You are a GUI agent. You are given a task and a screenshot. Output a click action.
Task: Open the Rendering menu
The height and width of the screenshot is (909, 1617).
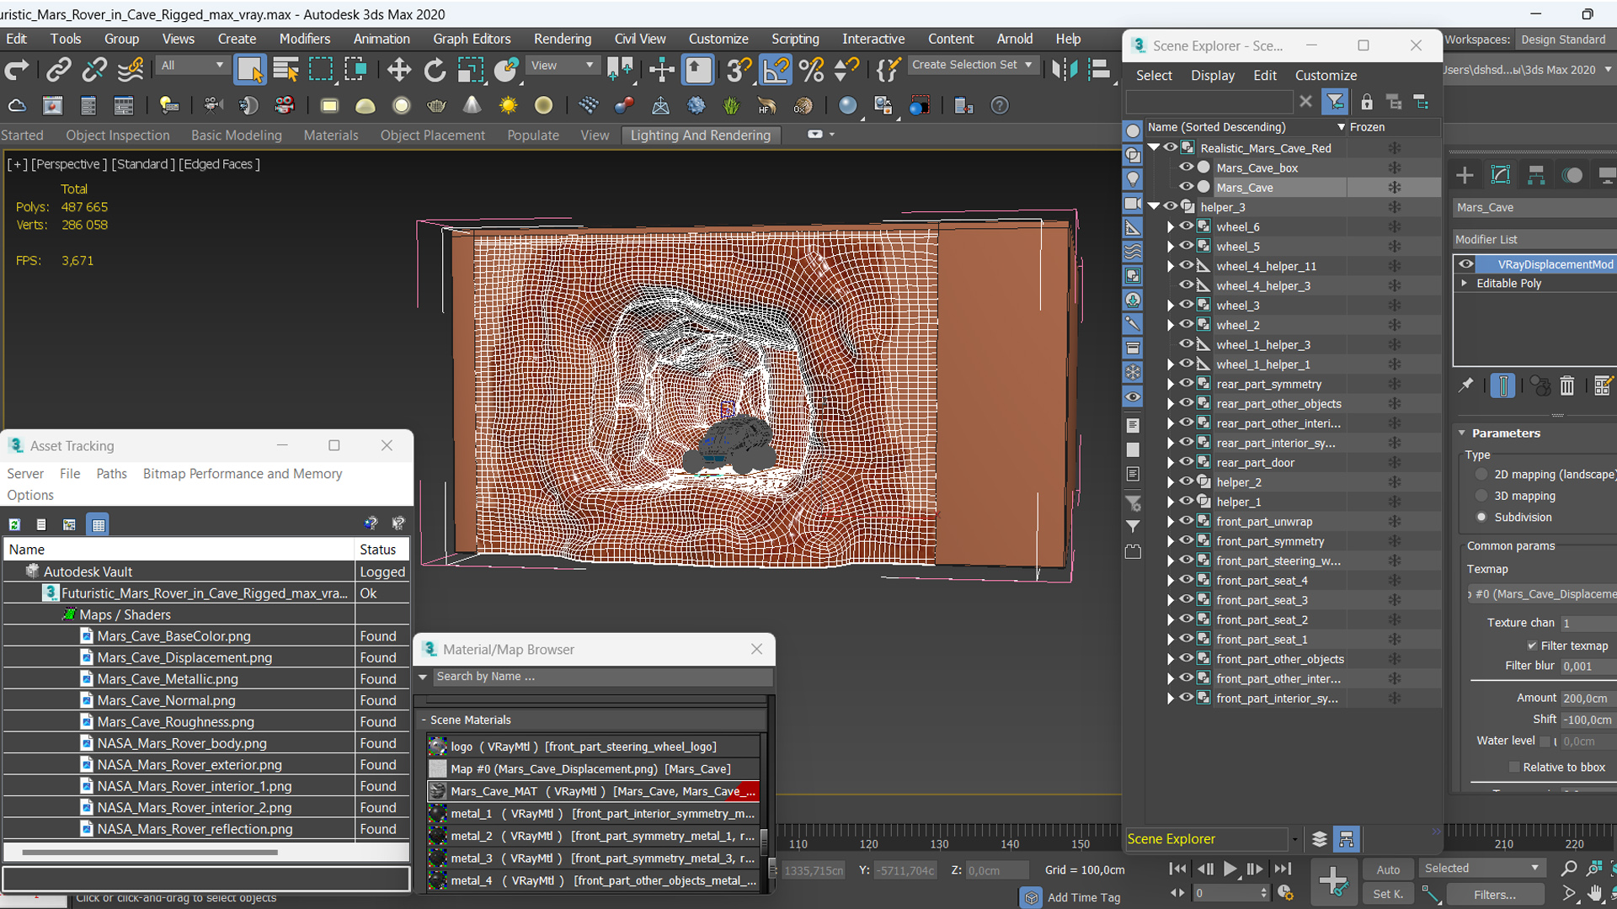(562, 39)
